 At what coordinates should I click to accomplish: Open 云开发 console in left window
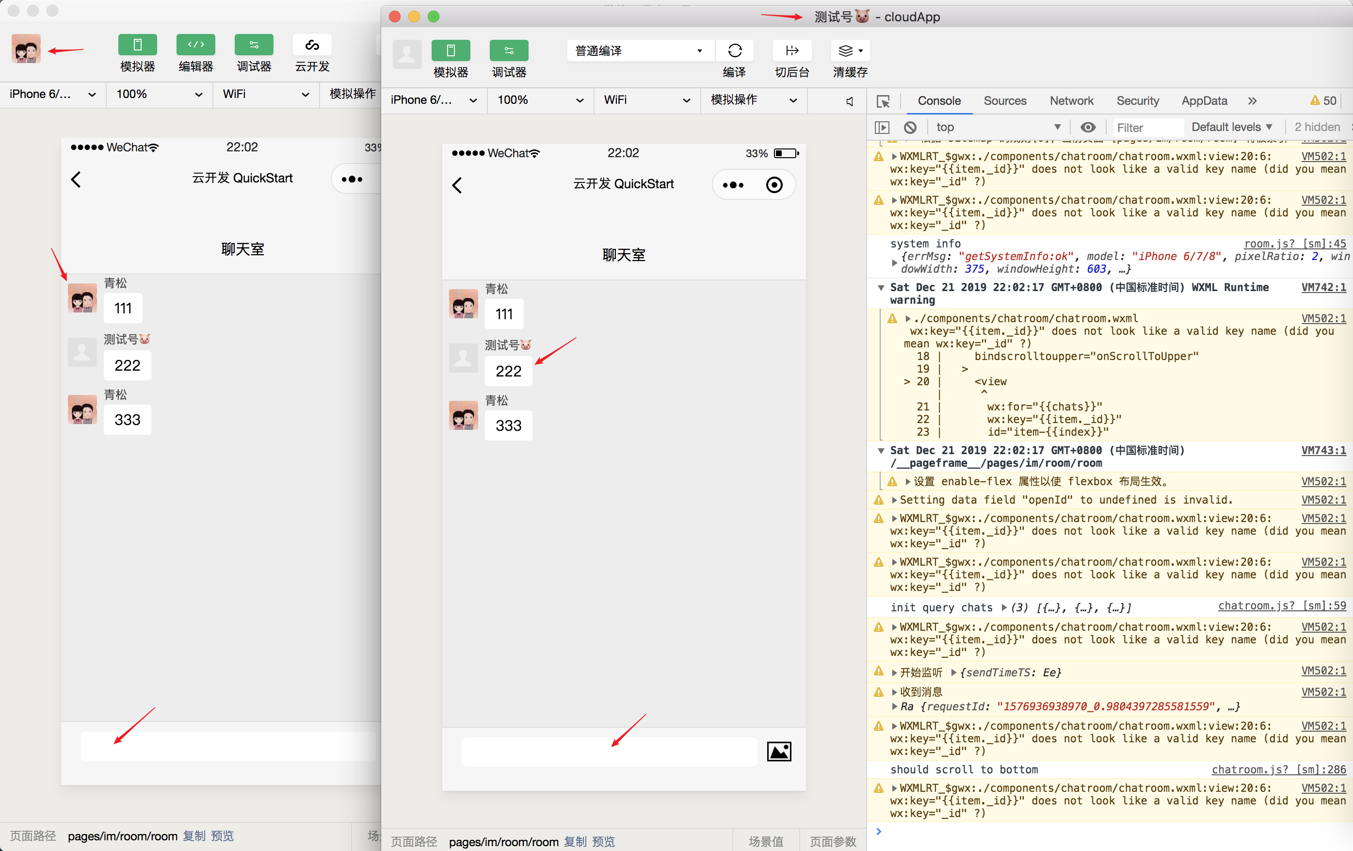point(312,45)
